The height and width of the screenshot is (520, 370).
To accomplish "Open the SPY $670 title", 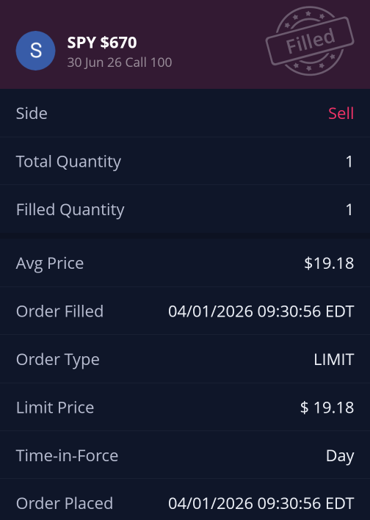I will coord(102,43).
